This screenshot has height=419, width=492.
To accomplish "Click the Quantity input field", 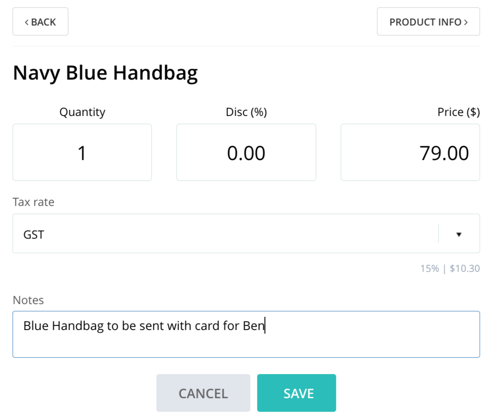I will point(82,152).
